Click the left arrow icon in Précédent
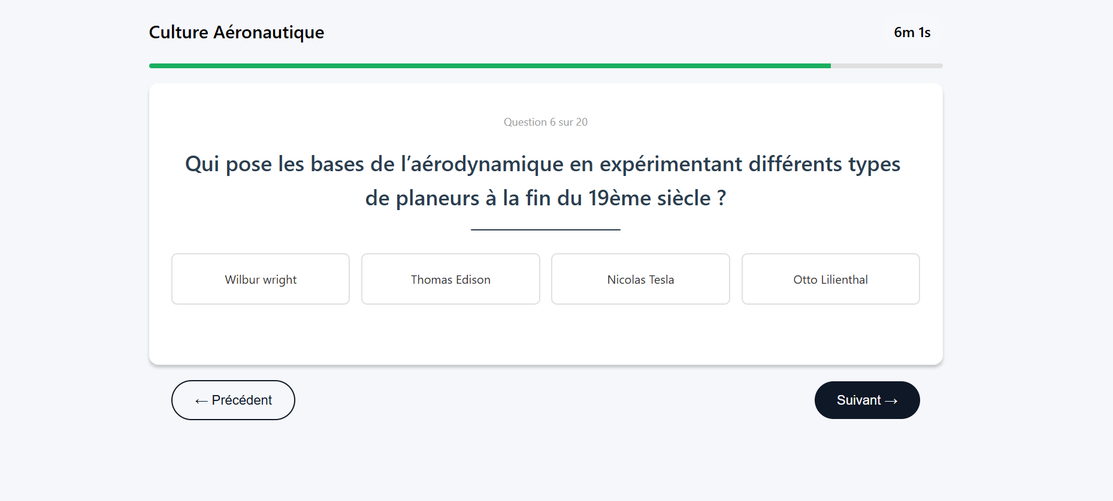 [x=201, y=401]
